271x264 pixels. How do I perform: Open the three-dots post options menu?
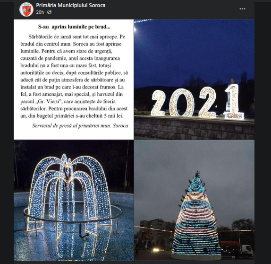coord(242,9)
